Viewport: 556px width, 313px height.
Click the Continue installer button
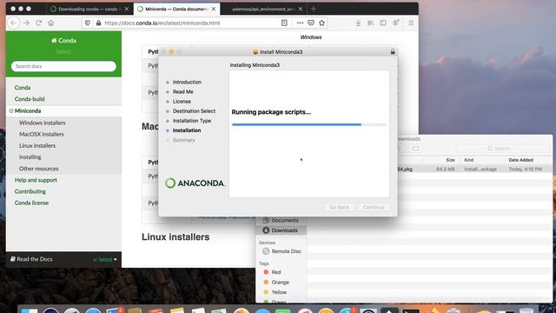[x=374, y=207]
